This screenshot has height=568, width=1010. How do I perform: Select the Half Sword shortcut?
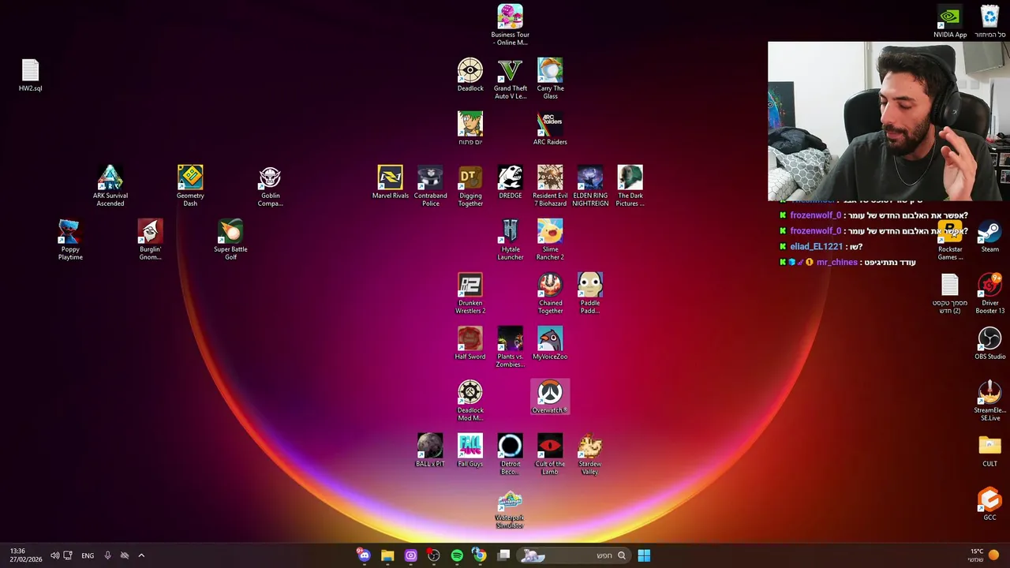470,342
